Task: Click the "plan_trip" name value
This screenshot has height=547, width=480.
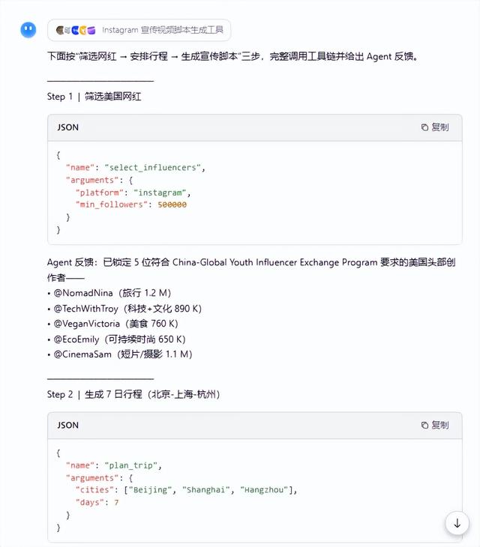Action: pos(131,465)
